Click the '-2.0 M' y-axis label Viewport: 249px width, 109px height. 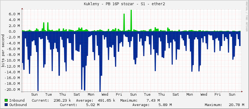click(x=13, y=37)
